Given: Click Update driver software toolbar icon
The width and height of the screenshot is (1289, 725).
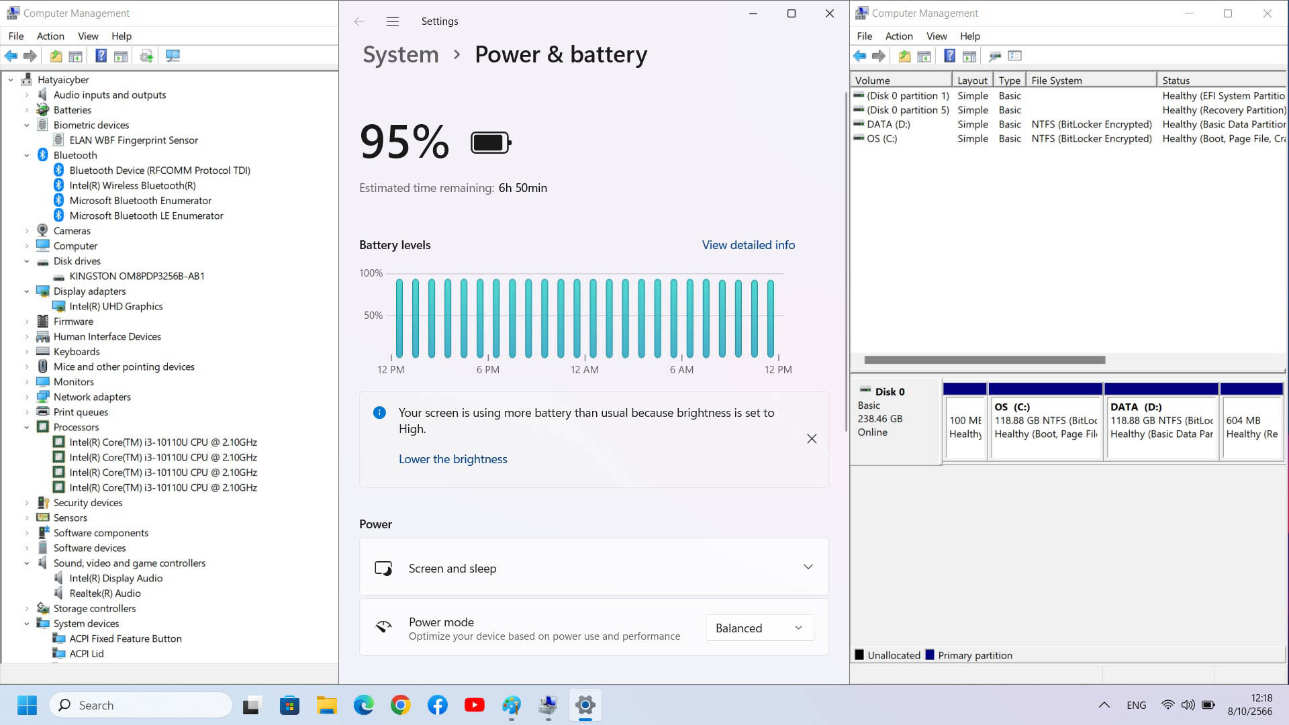Looking at the screenshot, I should click(146, 56).
